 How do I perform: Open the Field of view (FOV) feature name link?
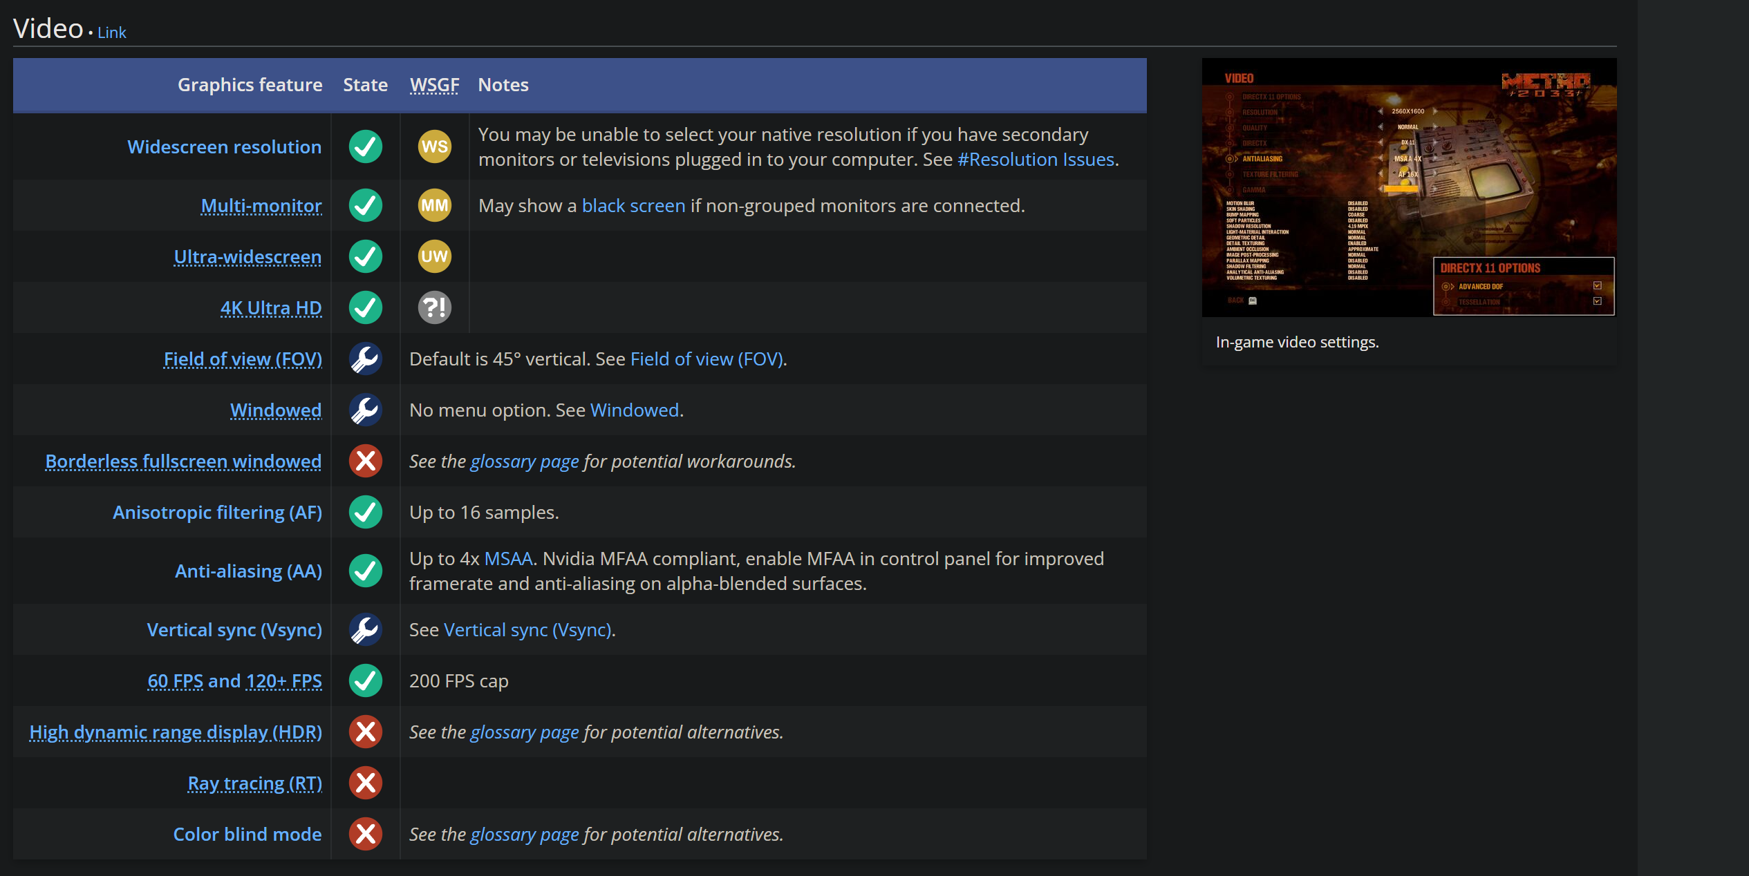tap(243, 359)
